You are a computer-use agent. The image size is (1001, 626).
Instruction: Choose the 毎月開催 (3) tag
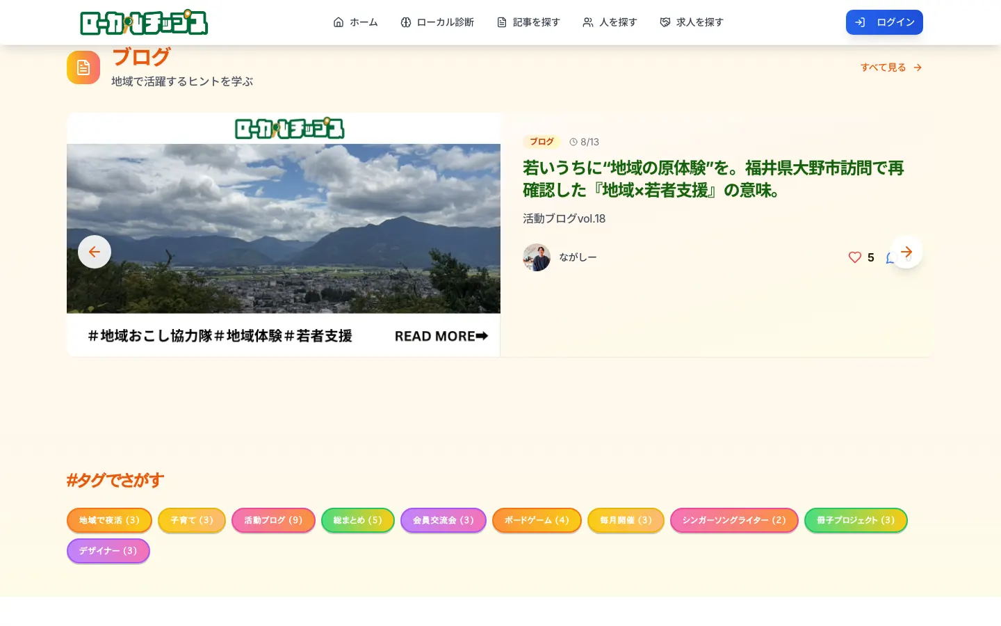[x=626, y=520]
